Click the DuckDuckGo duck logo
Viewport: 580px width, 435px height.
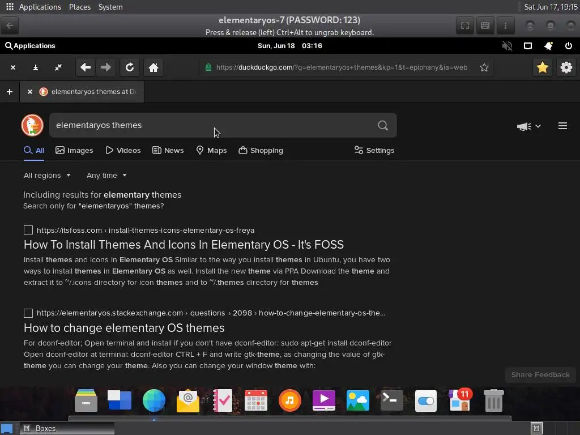tap(32, 125)
